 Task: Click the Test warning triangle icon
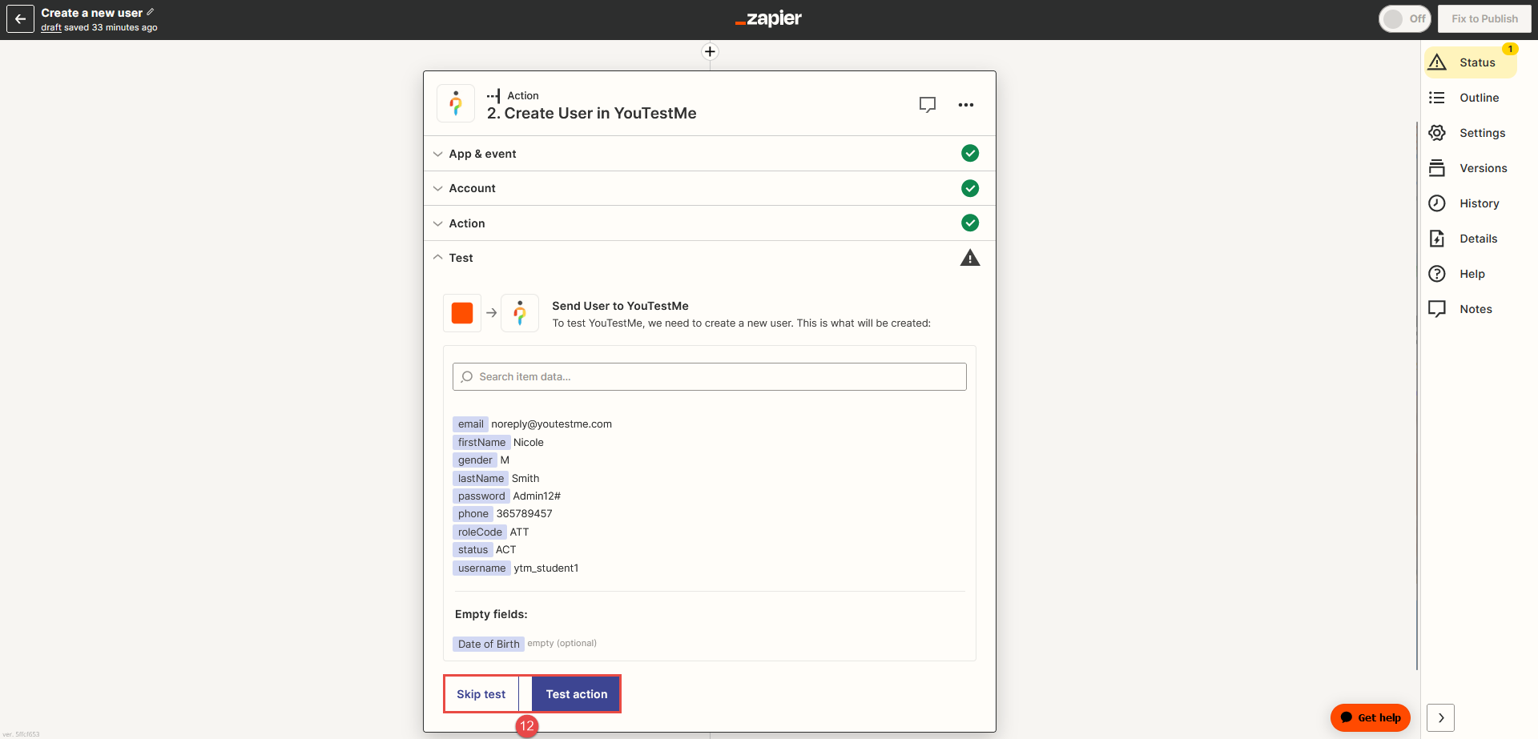tap(970, 258)
